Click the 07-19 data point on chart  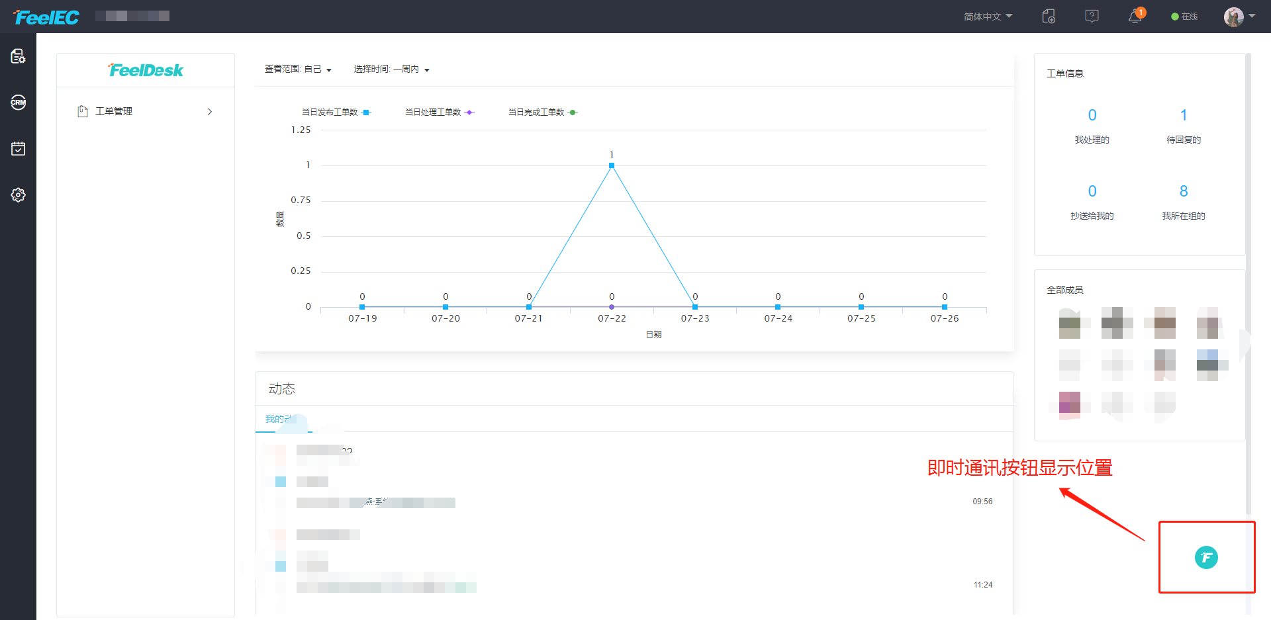pyautogui.click(x=362, y=307)
